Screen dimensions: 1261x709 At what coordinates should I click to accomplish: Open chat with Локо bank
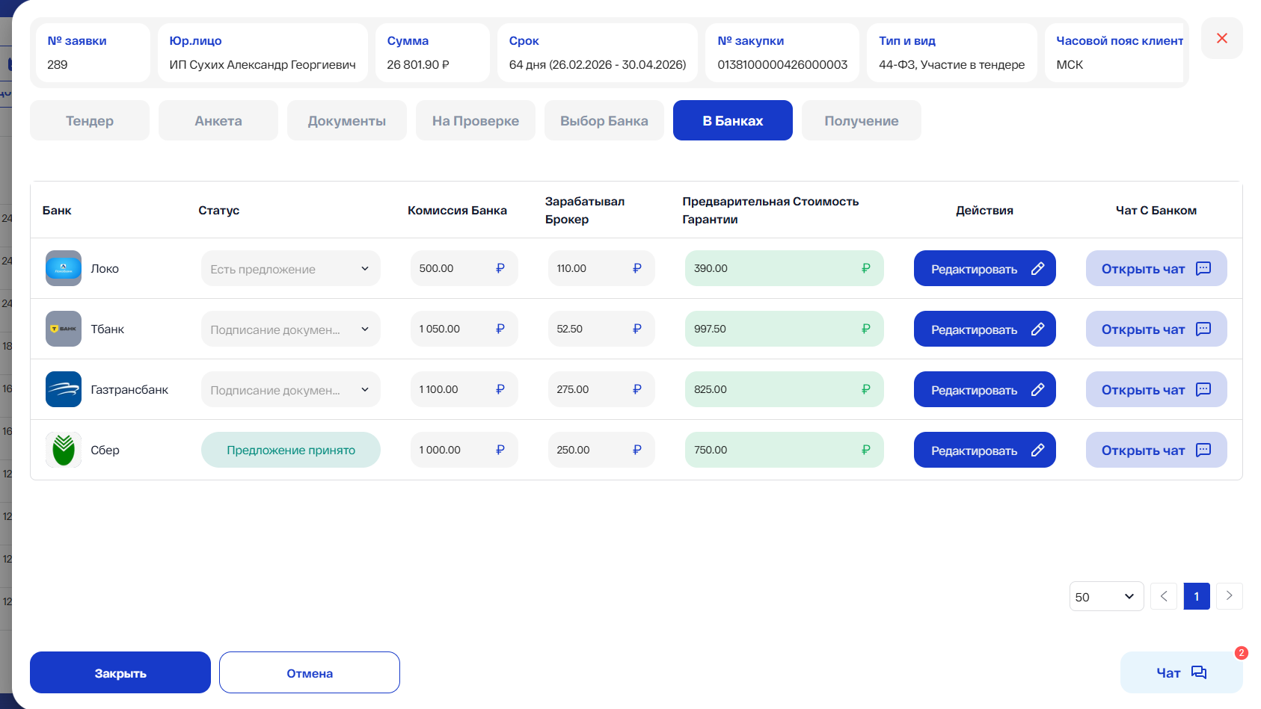tap(1156, 268)
